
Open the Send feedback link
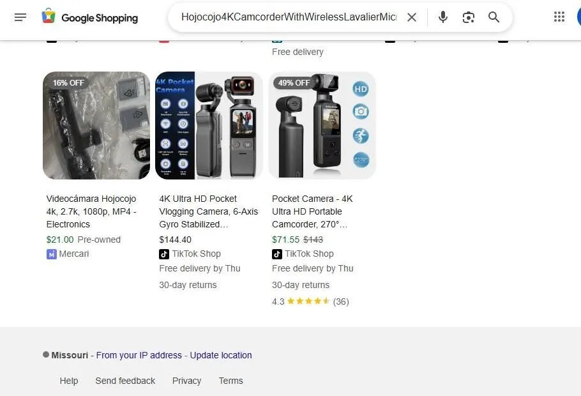125,381
